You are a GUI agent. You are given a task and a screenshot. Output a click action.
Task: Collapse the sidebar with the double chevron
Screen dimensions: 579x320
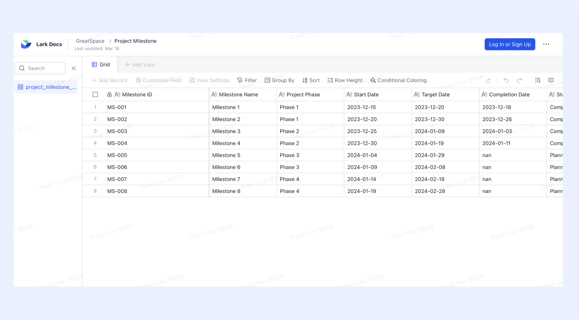74,68
